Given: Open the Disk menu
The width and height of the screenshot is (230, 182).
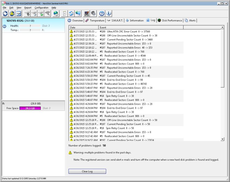Looking at the screenshot, I should 11,8.
